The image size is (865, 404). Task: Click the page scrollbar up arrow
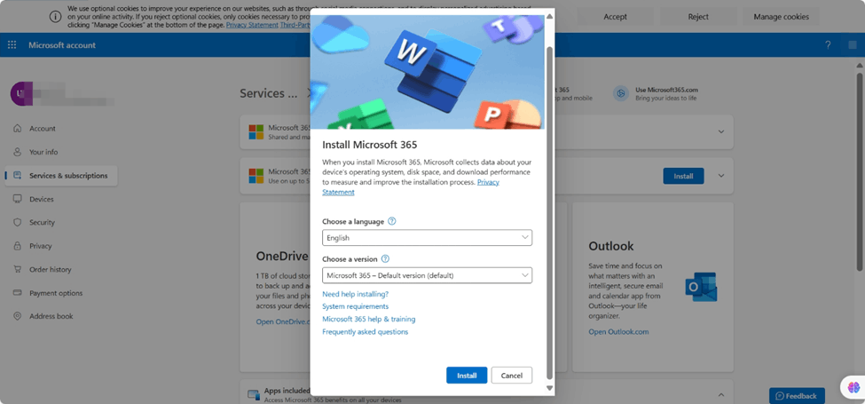tap(860, 66)
